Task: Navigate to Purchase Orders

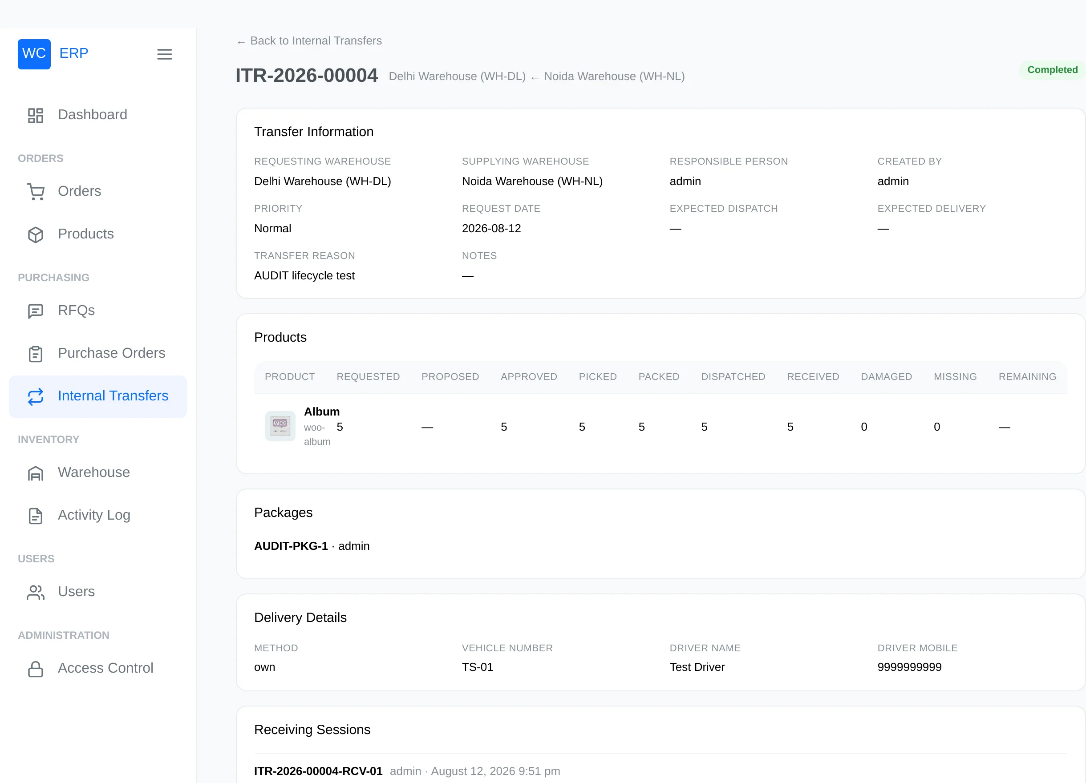Action: click(x=97, y=353)
